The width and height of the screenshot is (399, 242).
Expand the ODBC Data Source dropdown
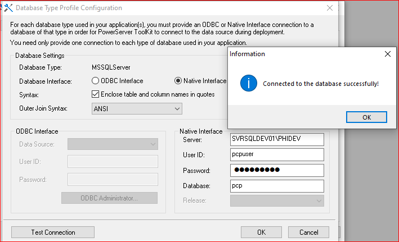(x=113, y=144)
